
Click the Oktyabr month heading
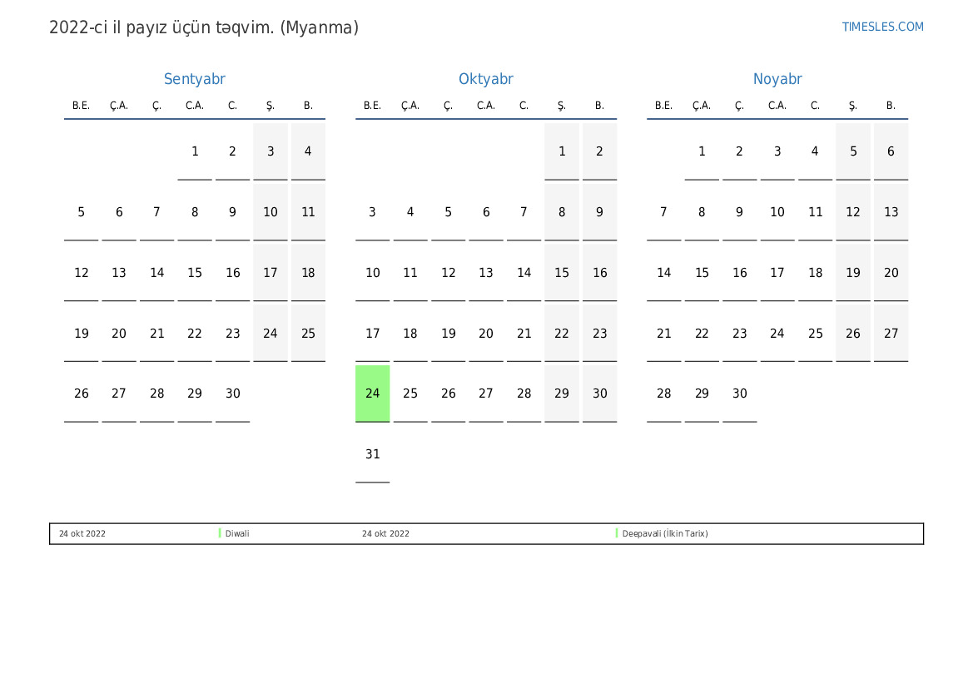pos(485,79)
